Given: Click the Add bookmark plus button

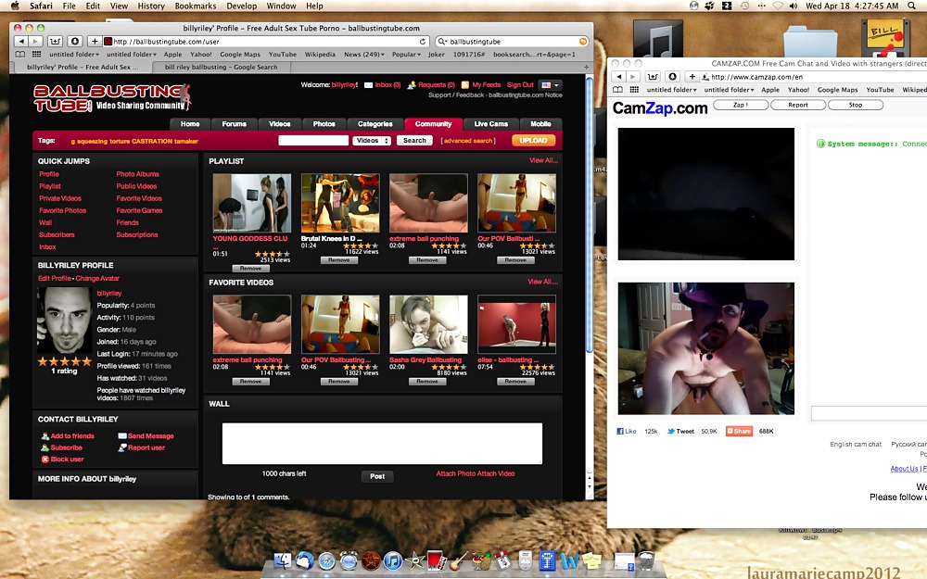Looking at the screenshot, I should (93, 42).
